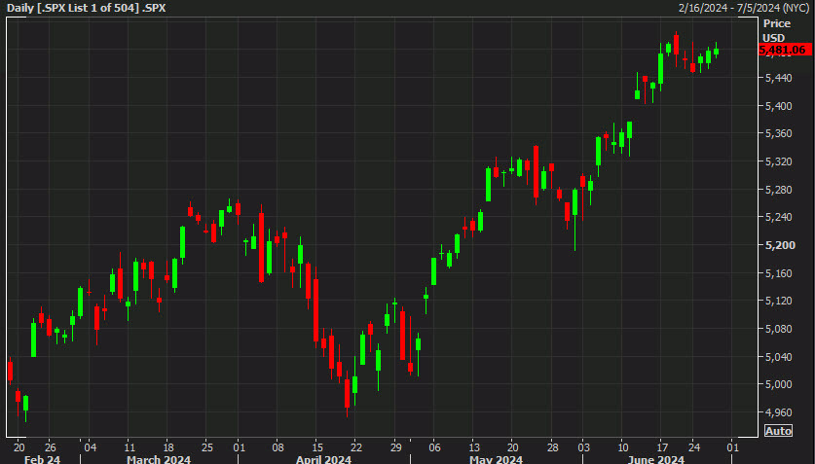Select the 5,120 price axis label

click(779, 301)
